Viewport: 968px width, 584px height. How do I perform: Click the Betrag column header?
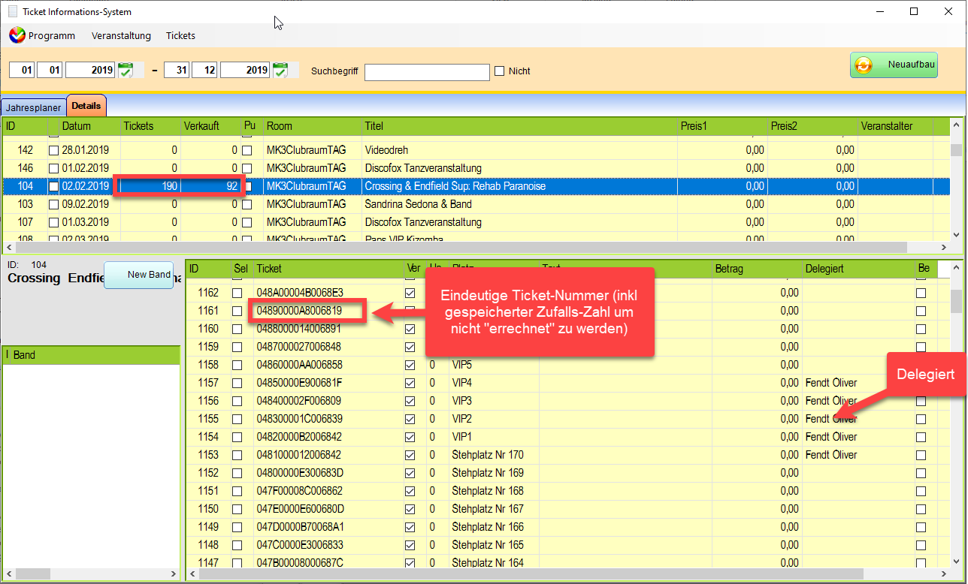(x=757, y=269)
